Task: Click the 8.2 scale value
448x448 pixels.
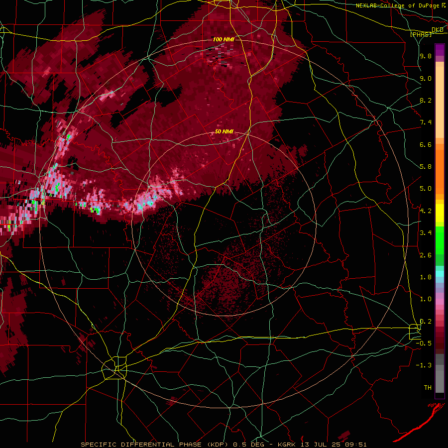Action: [x=426, y=101]
